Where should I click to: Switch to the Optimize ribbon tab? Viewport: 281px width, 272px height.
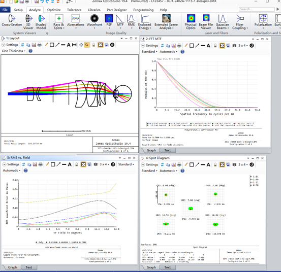[54, 10]
